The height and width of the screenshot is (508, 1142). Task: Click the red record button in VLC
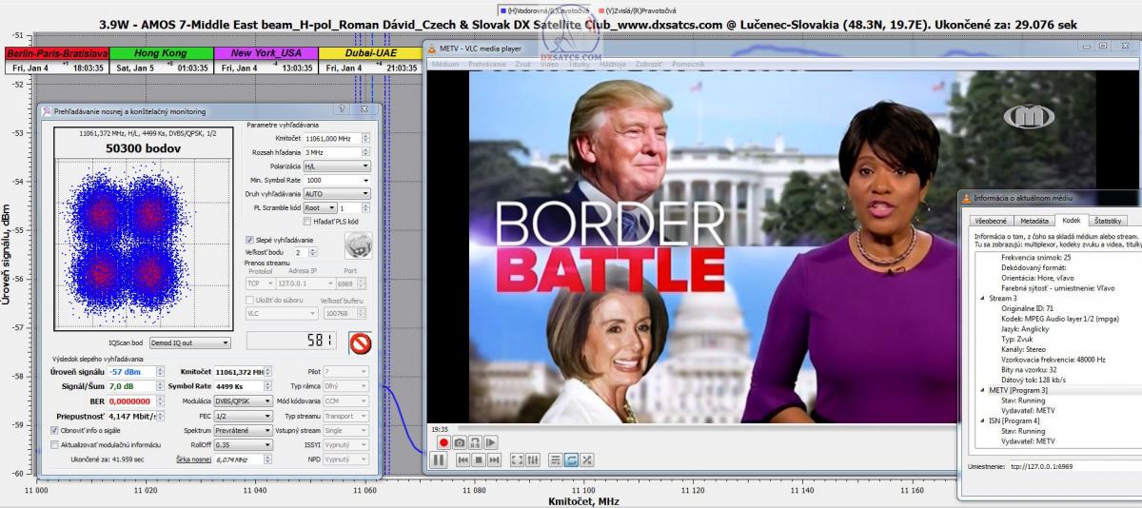(x=443, y=442)
